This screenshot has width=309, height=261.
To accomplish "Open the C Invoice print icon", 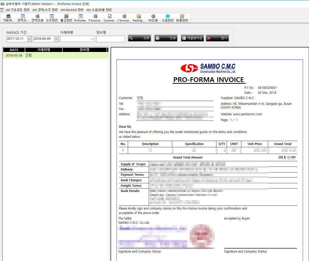I will [x=124, y=18].
